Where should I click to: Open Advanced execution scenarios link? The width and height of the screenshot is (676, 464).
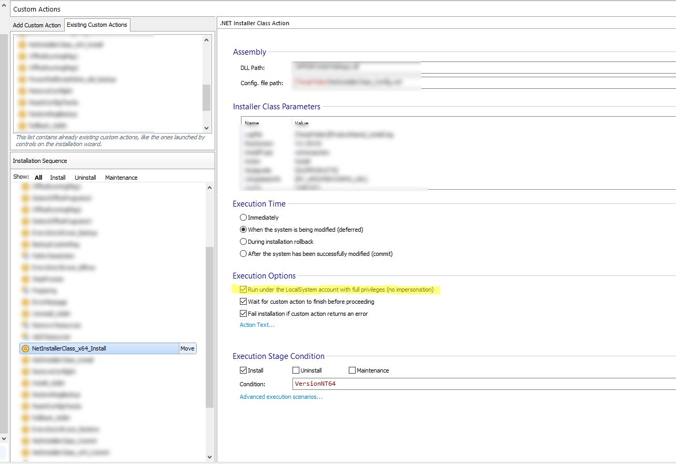pyautogui.click(x=281, y=397)
